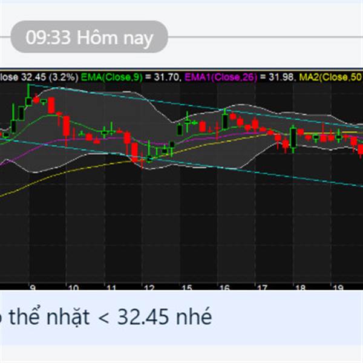The height and width of the screenshot is (363, 363).
Task: Click the '18' date label on chart axis
Action: tap(301, 287)
